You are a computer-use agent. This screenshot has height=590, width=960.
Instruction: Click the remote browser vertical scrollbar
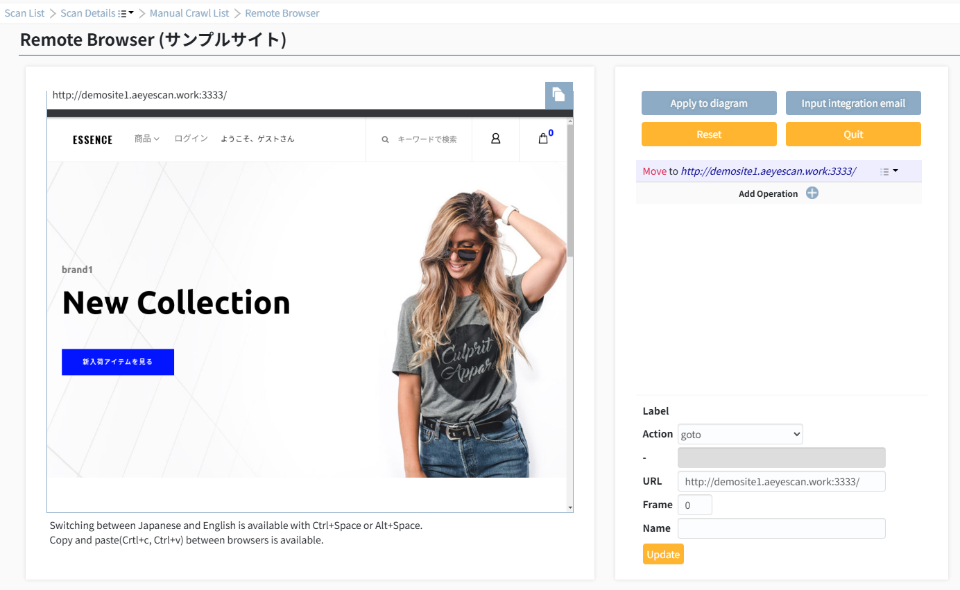pos(570,315)
